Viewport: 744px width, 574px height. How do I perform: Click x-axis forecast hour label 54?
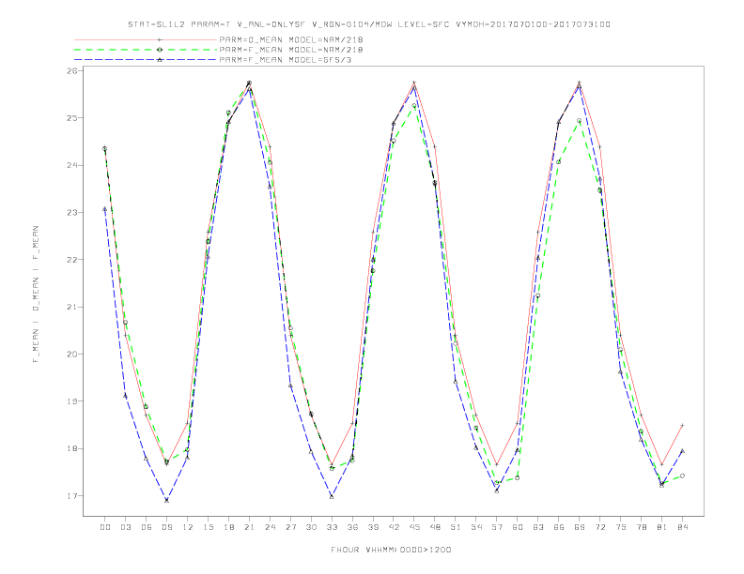pos(476,527)
